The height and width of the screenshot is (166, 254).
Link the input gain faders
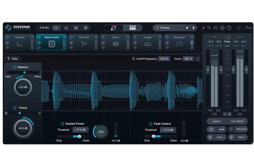pyautogui.click(x=214, y=114)
